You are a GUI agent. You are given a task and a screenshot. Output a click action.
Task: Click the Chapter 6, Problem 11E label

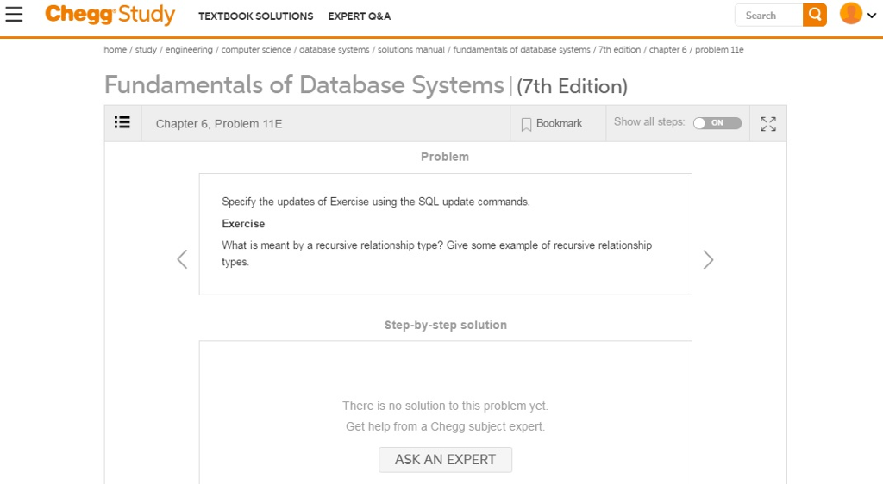coord(219,124)
